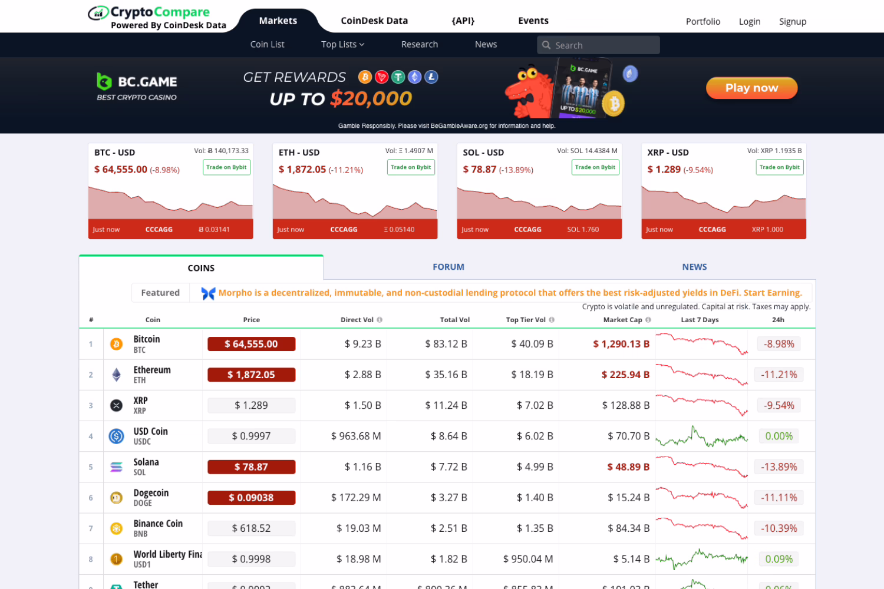Viewport: 884px width, 589px height.
Task: Click the info icon beside Market Cap
Action: pyautogui.click(x=648, y=319)
